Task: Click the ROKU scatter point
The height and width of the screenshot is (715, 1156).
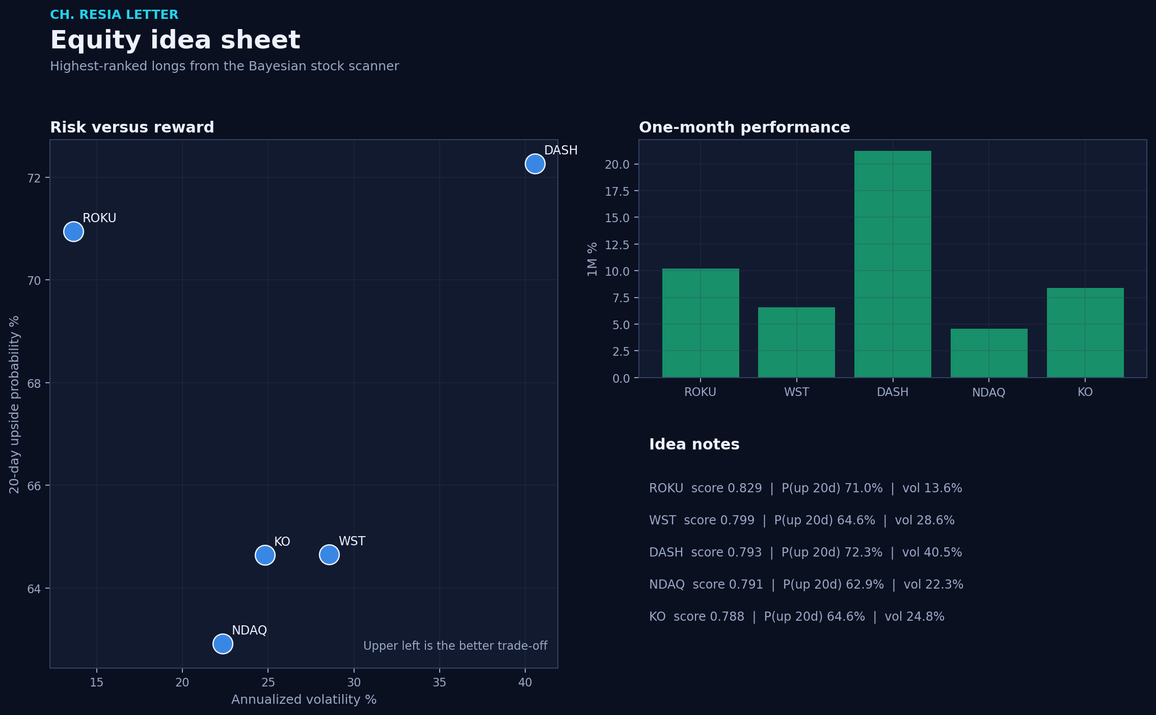Action: pyautogui.click(x=73, y=231)
